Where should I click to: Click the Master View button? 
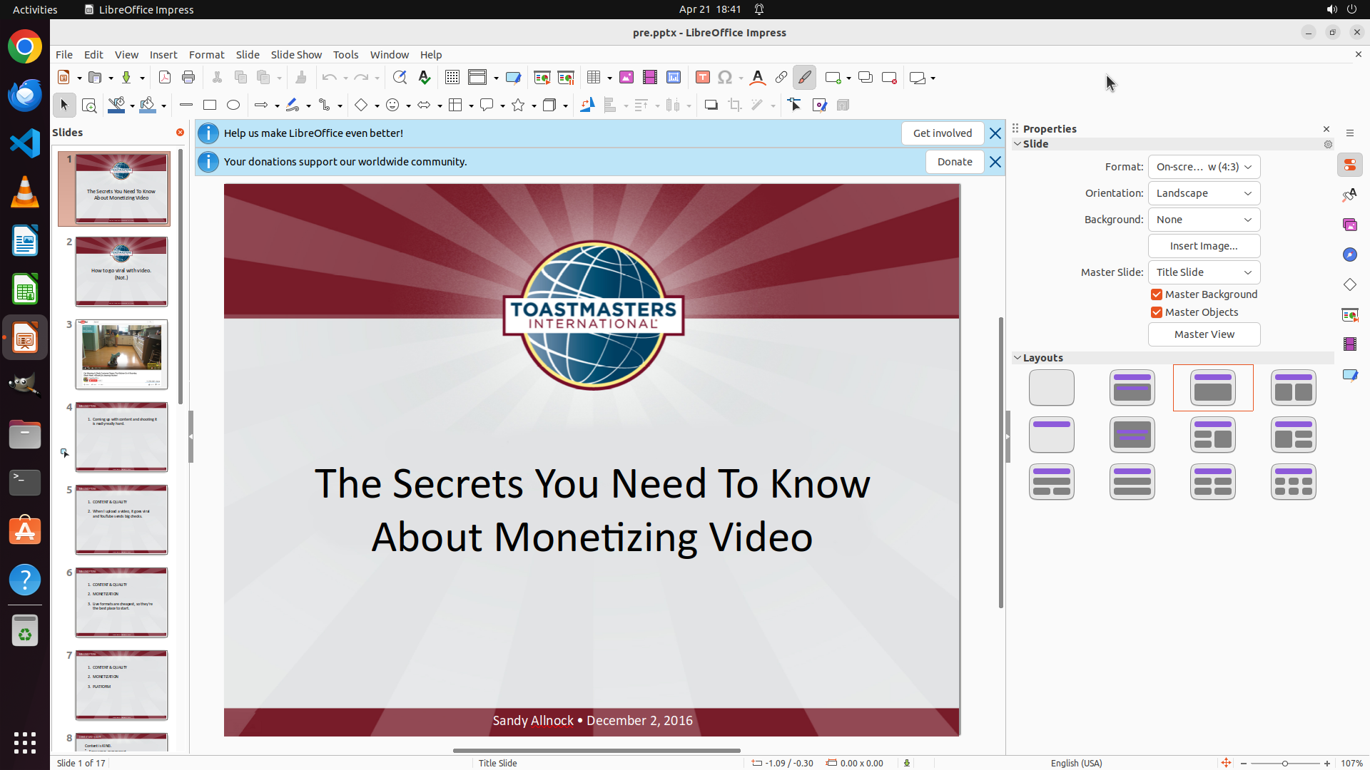point(1204,334)
